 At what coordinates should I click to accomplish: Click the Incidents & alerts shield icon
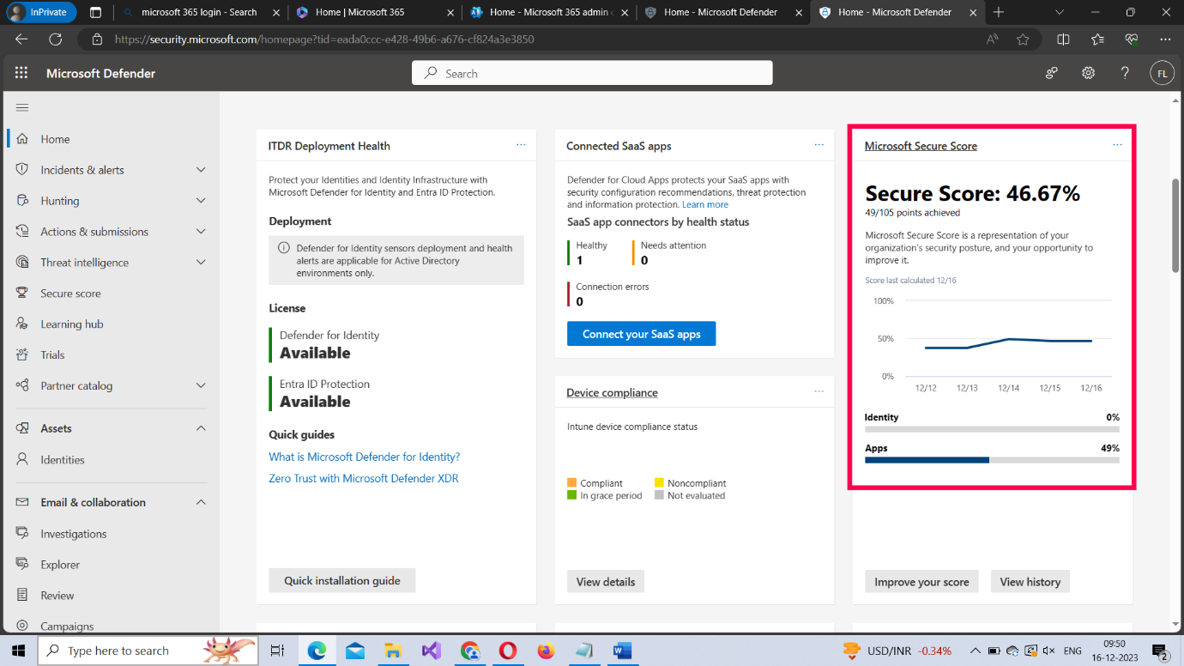pos(22,169)
